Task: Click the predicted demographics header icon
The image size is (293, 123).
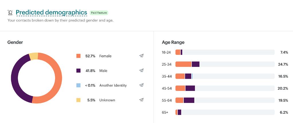Action: [10, 13]
